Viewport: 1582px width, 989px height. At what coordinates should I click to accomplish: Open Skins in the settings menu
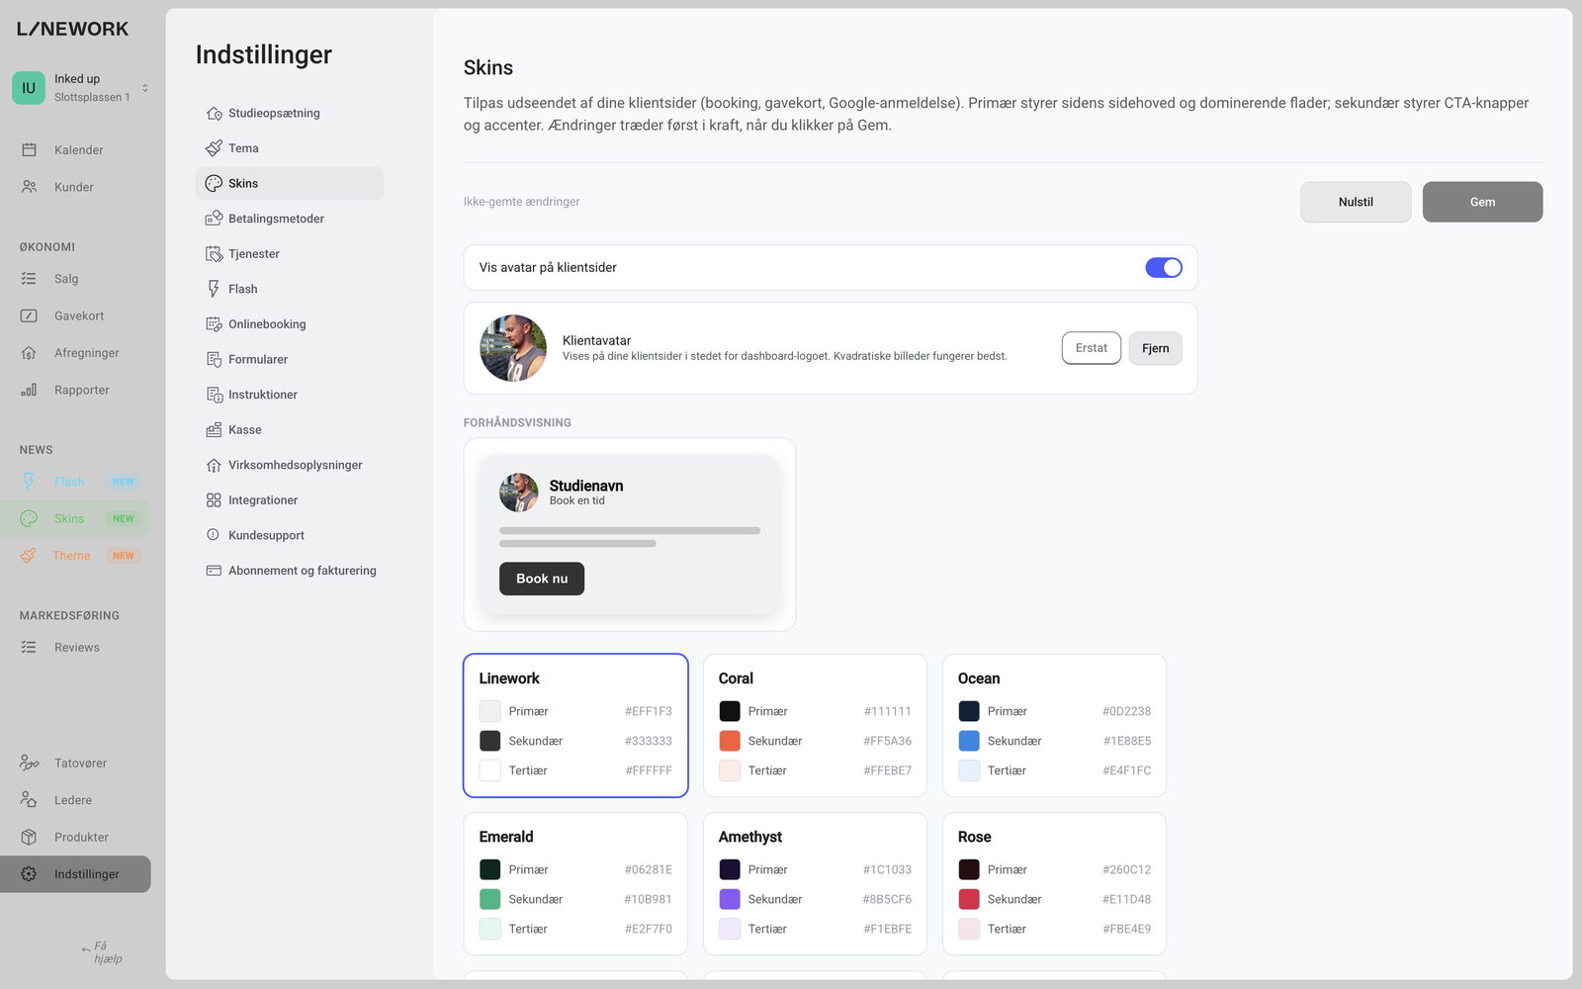coord(290,184)
